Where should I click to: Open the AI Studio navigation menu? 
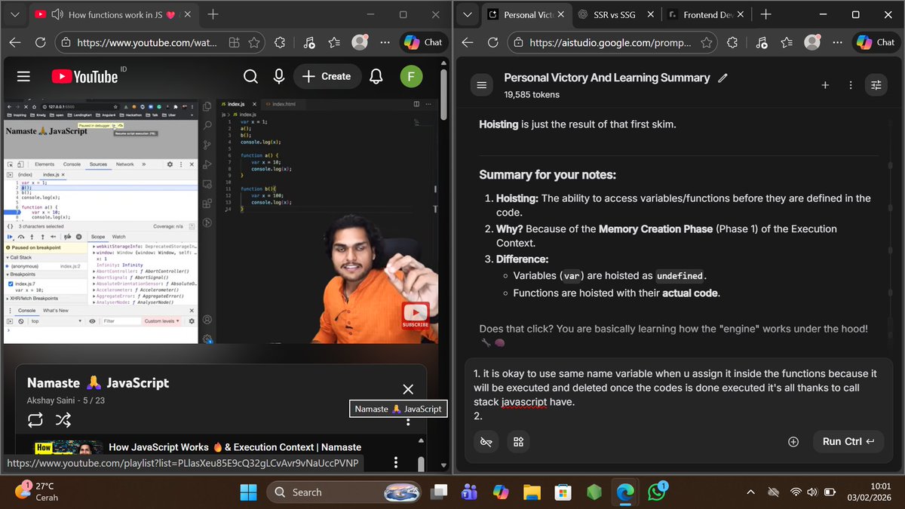pos(482,85)
